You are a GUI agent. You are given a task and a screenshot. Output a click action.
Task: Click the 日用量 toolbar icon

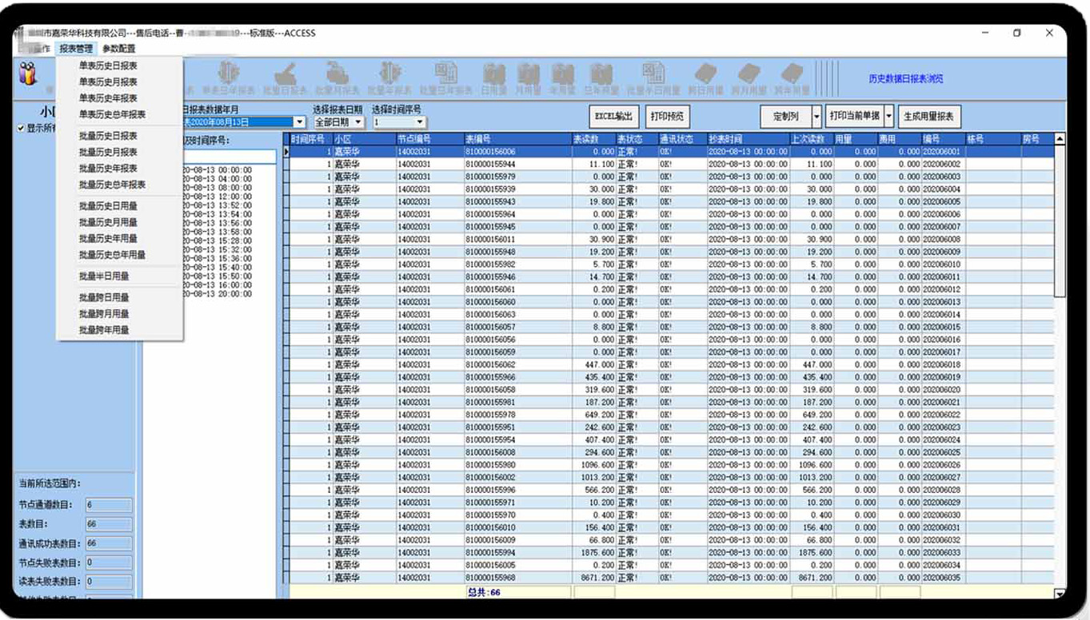point(494,78)
